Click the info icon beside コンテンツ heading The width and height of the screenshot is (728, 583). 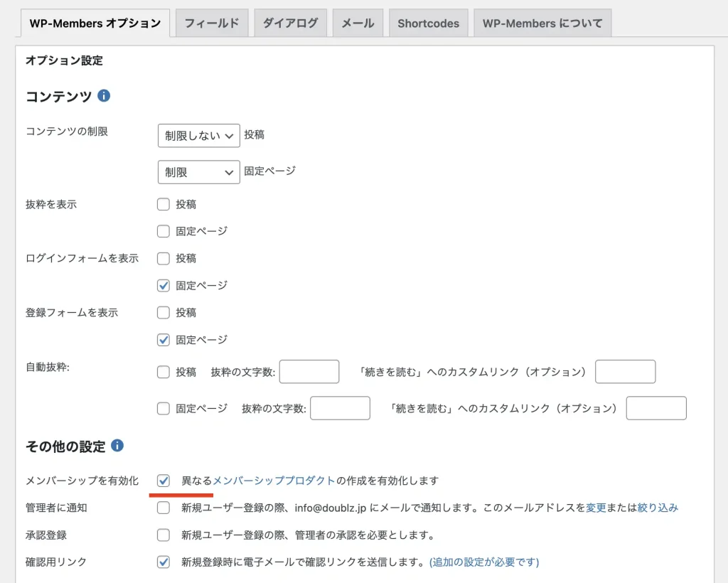(x=104, y=96)
